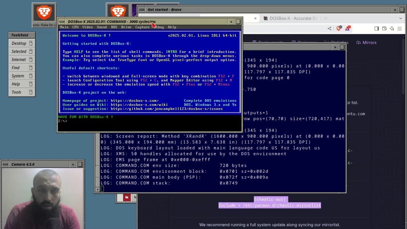This screenshot has height=229, width=407.
Task: Click the 'Welcome to DOSBox-X !' heading text
Action: pyautogui.click(x=86, y=35)
